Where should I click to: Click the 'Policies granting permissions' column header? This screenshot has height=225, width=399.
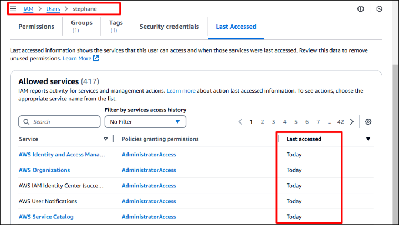point(160,139)
